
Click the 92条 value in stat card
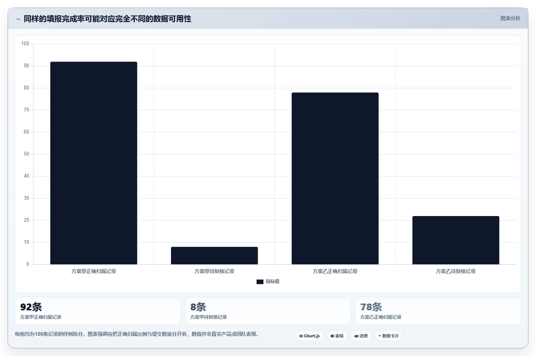(31, 307)
